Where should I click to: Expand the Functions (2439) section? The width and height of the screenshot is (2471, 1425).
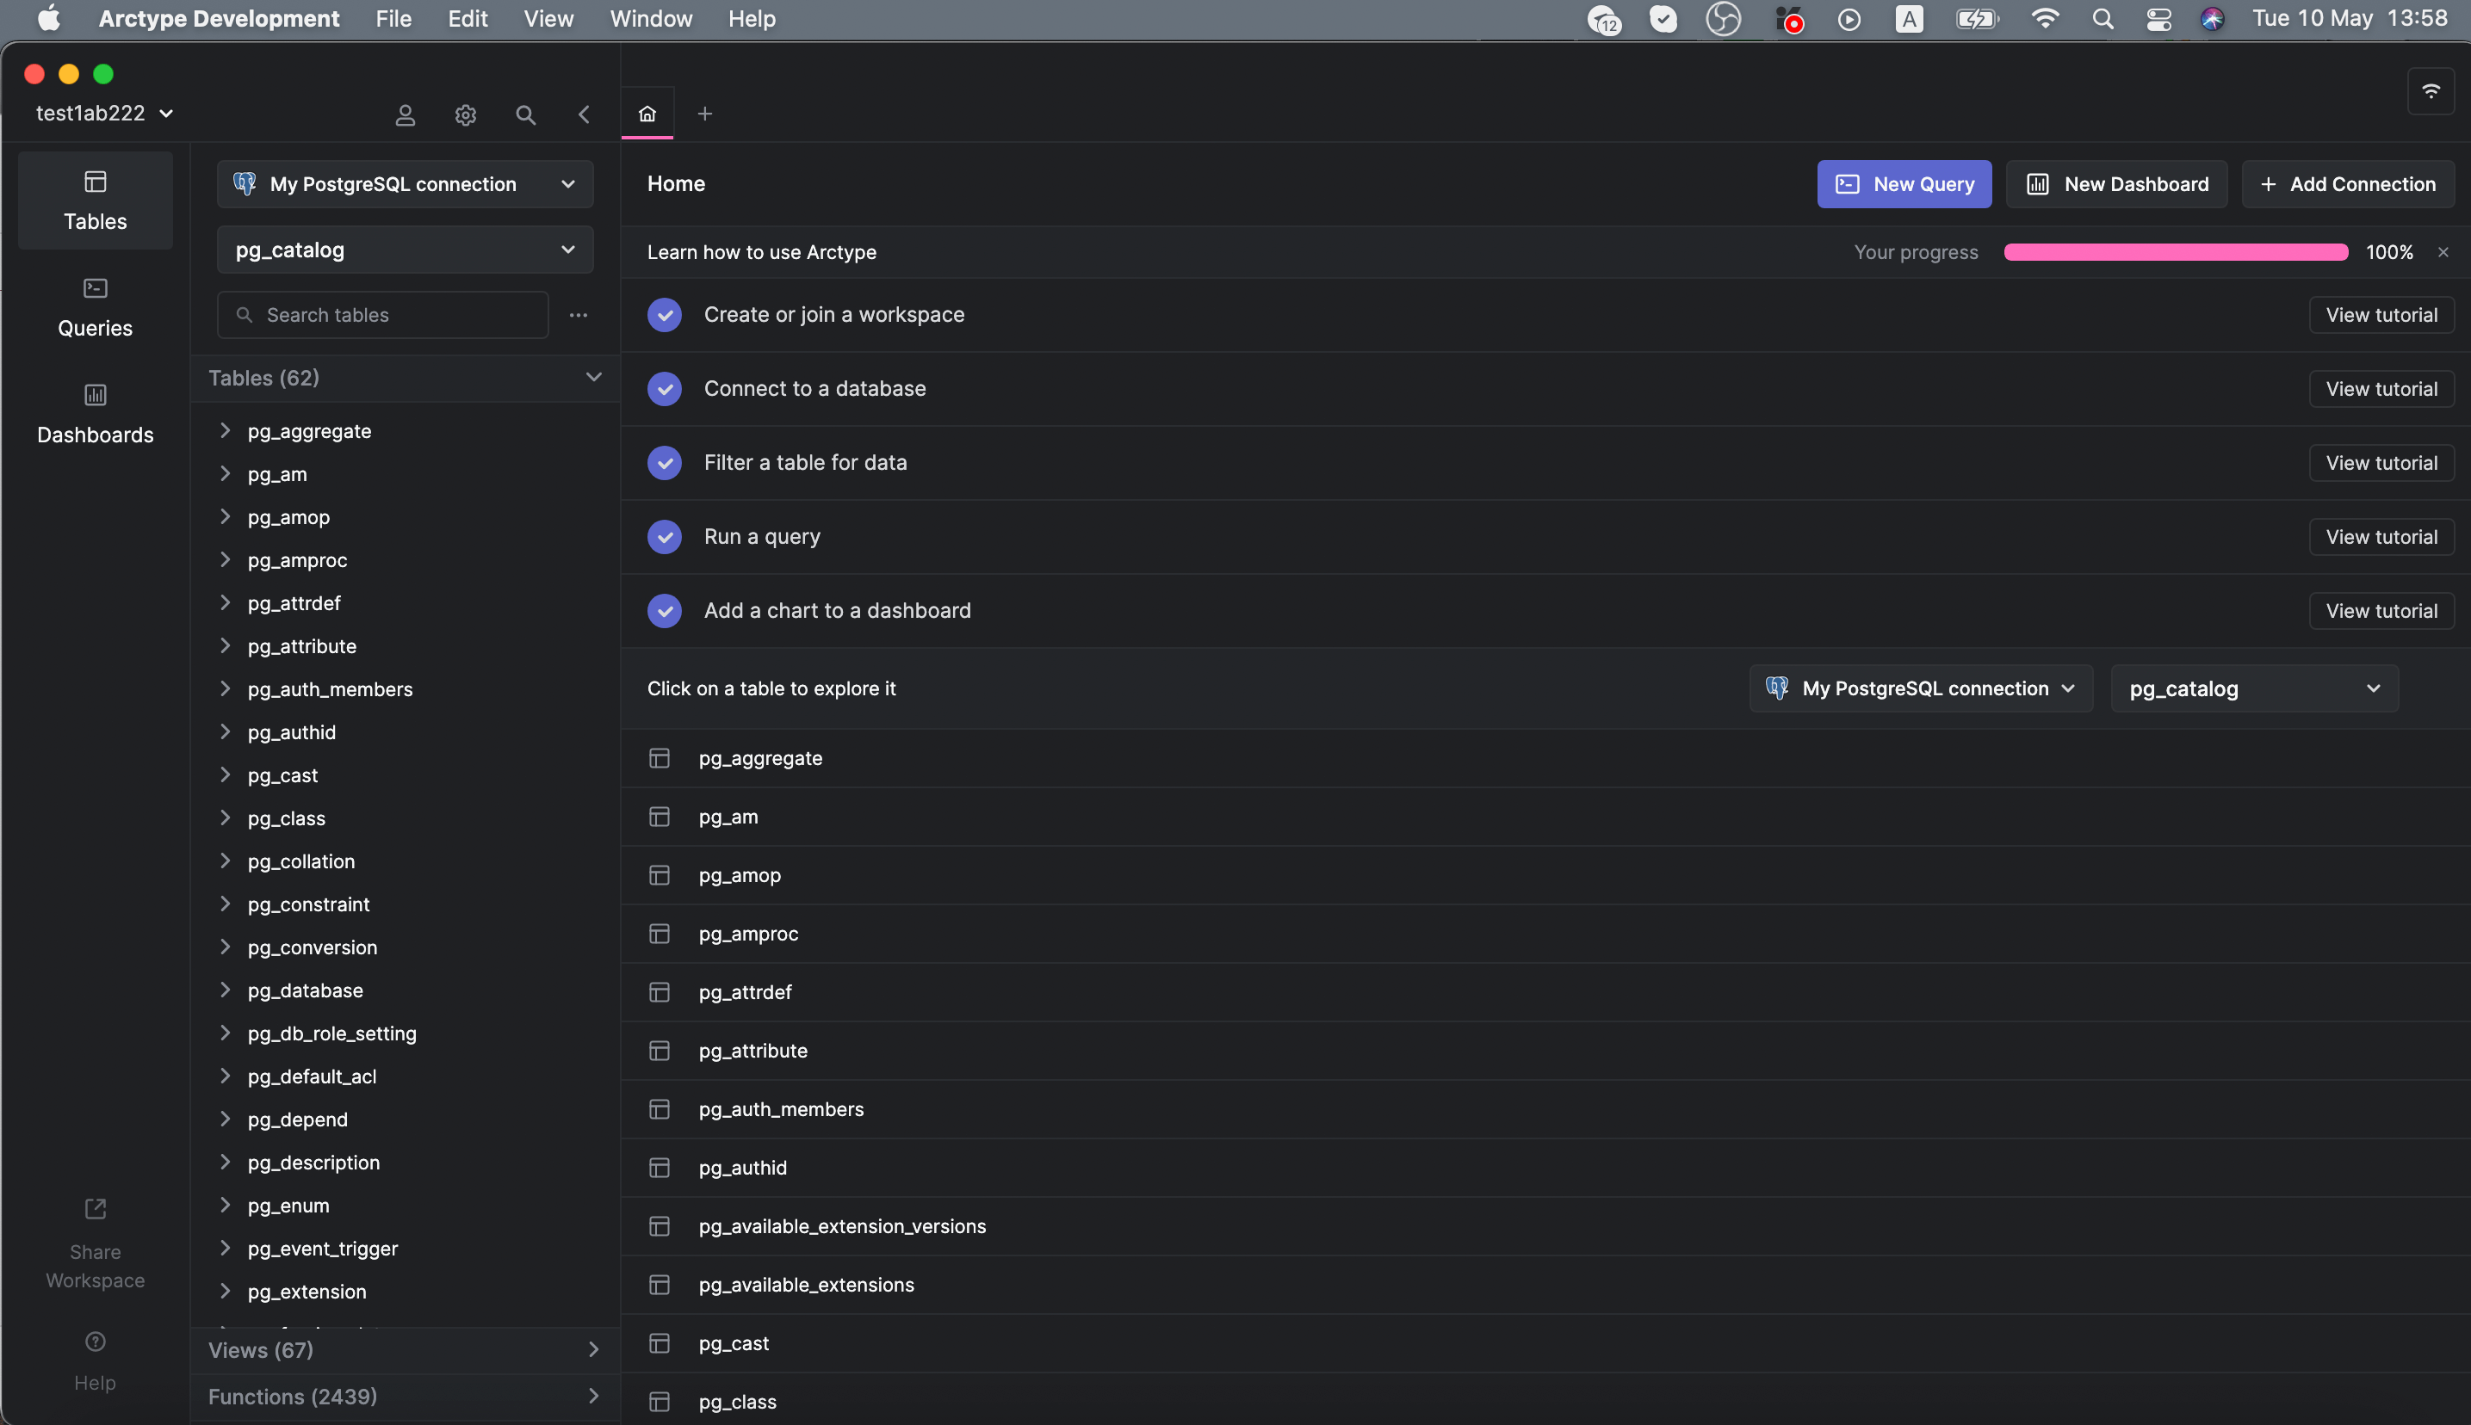(406, 1397)
